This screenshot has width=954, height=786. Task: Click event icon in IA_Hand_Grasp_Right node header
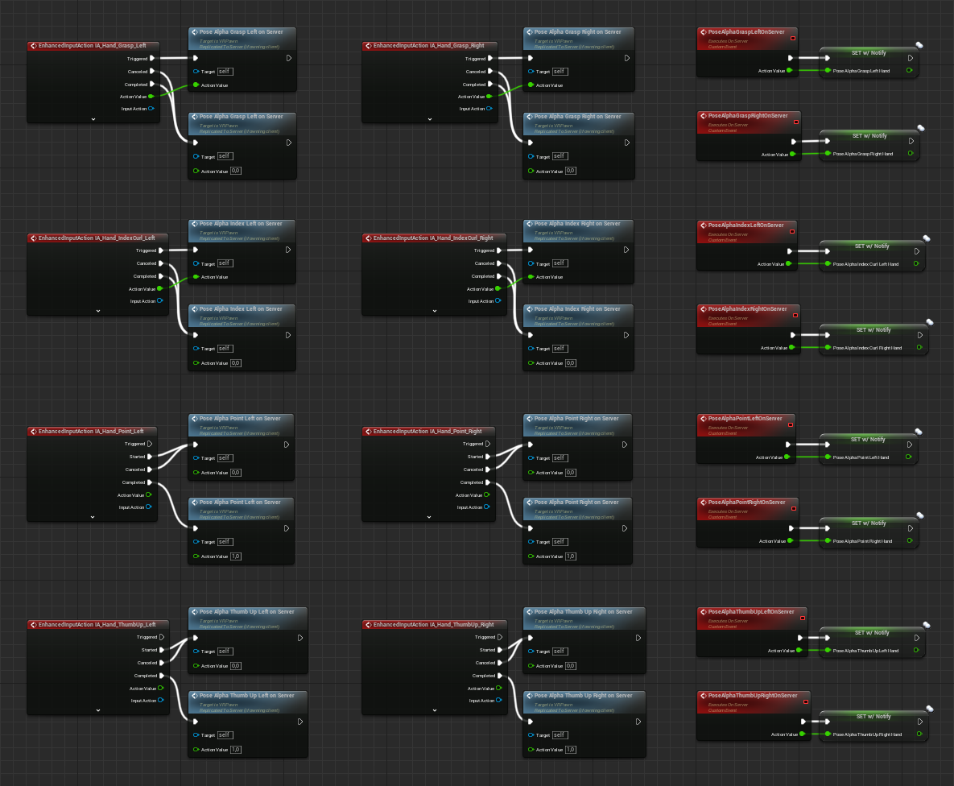coord(368,46)
